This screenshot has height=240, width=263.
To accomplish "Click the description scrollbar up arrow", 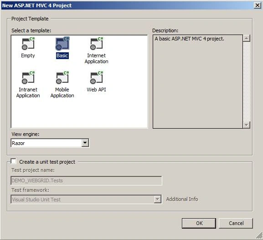I will point(247,38).
